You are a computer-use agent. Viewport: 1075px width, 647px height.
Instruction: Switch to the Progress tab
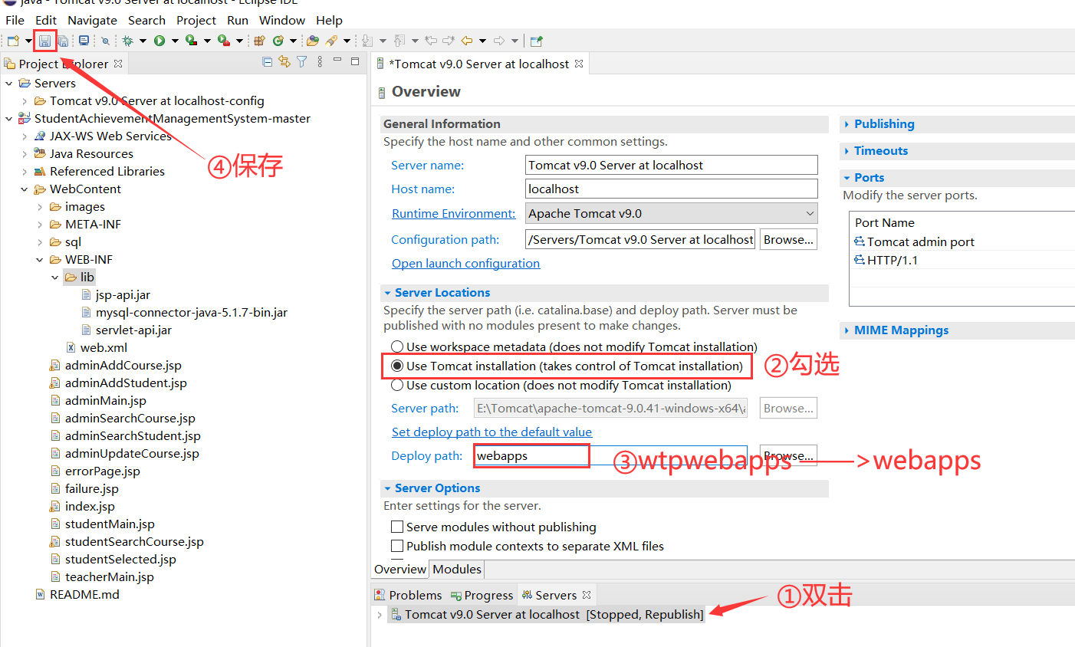[x=482, y=595]
